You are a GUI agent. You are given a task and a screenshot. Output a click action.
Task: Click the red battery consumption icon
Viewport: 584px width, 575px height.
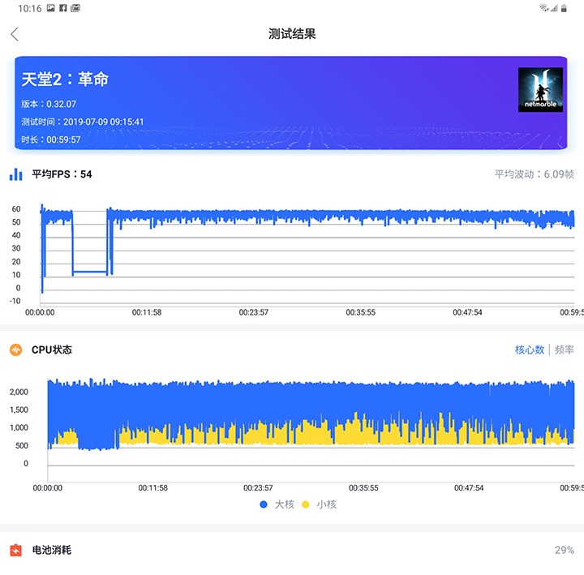point(15,550)
